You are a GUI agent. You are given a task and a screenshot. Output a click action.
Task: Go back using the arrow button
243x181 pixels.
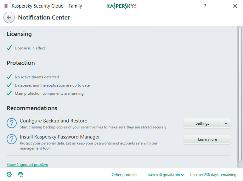tap(9, 18)
